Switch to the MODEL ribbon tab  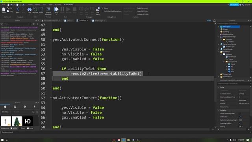38,5
